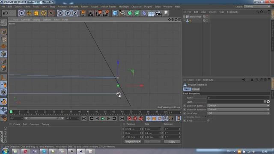Viewport: 274px width, 154px height.
Task: Select the Live Selection tool
Action: click(22, 13)
